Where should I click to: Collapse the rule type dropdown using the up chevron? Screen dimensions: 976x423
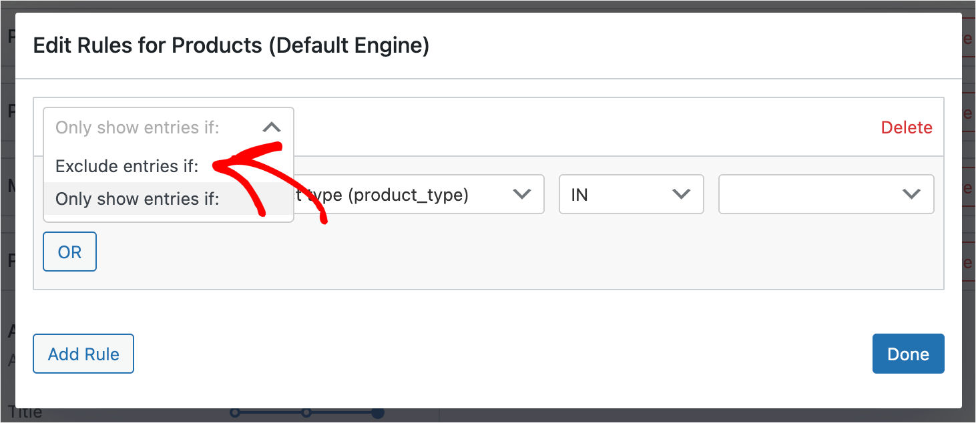pos(271,127)
